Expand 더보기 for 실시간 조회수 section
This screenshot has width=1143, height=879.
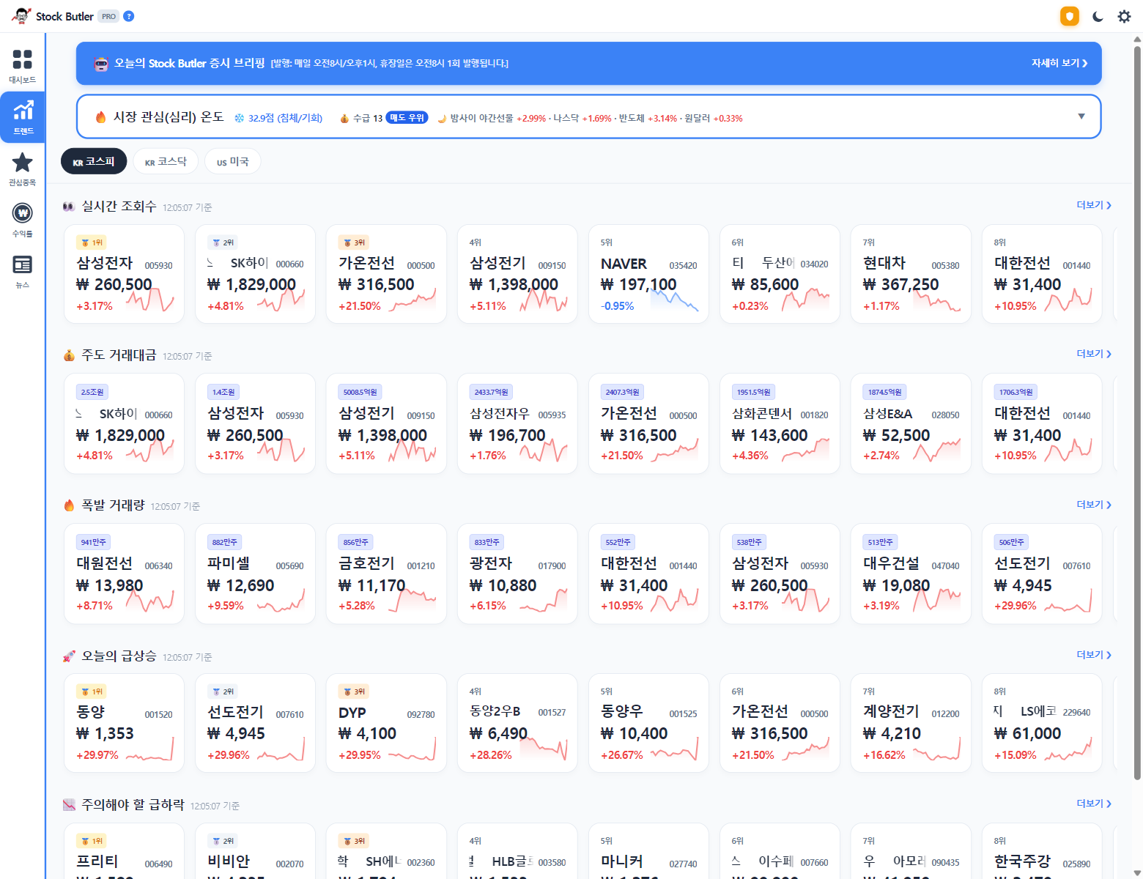[x=1094, y=205]
